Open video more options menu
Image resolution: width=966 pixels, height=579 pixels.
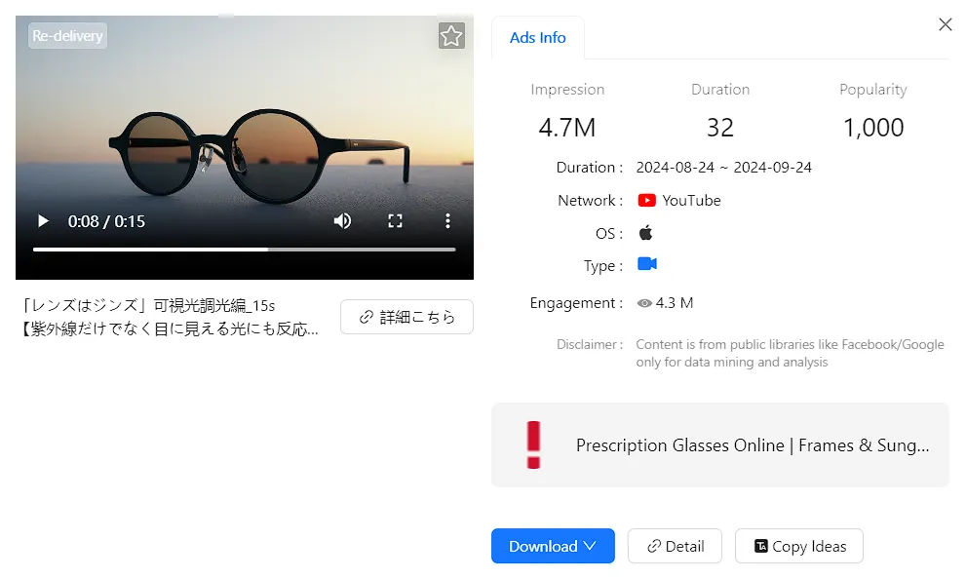(x=447, y=221)
